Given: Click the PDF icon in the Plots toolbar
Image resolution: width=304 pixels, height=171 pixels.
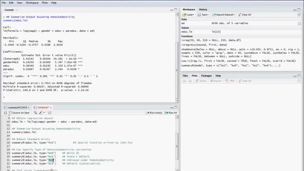Looking at the screenshot, I should tap(227, 81).
